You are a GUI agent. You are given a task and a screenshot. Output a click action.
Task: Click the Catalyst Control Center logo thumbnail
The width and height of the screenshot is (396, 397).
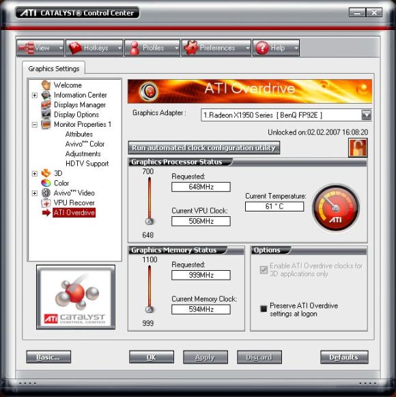coord(76,297)
